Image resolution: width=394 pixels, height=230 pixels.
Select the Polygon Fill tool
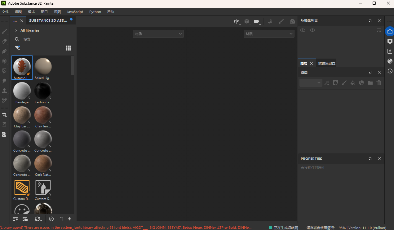4,71
